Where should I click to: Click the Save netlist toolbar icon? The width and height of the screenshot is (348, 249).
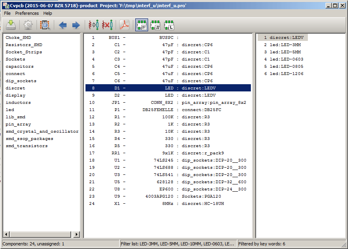(11, 25)
